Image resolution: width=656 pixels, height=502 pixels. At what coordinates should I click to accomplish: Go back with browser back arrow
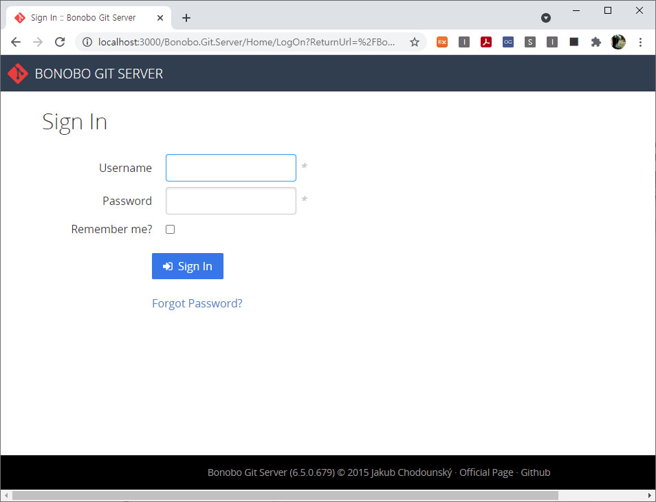pos(16,42)
